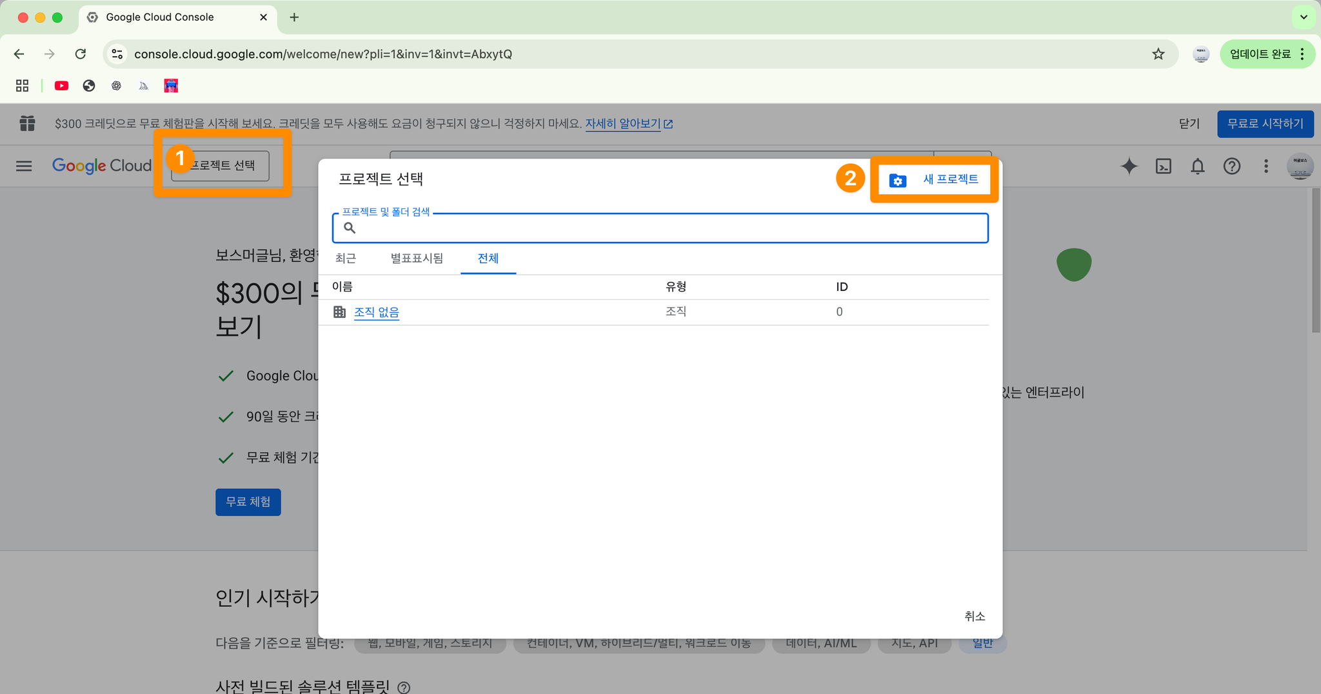Click the Google account avatar in console
This screenshot has width=1321, height=694.
[1300, 166]
